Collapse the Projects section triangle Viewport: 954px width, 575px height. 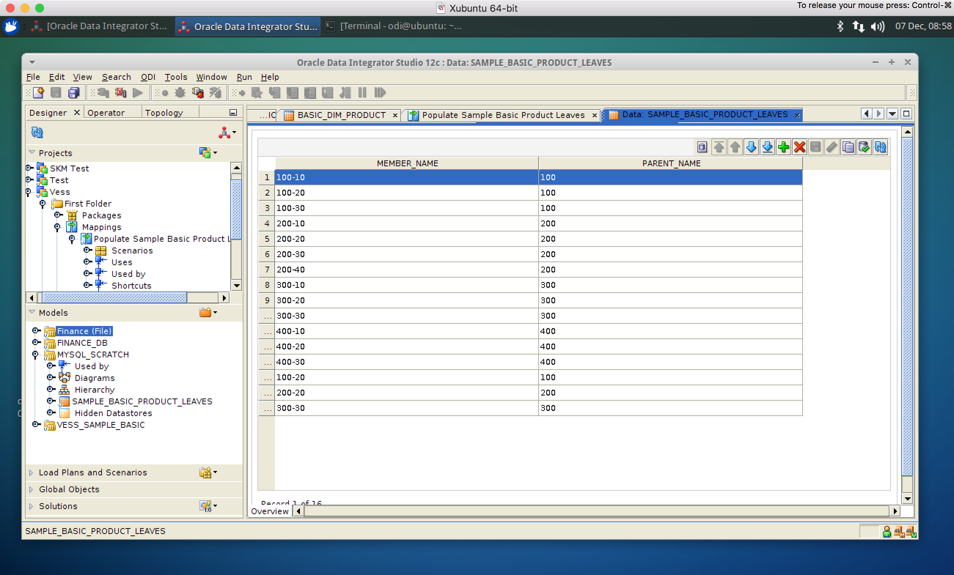click(32, 153)
